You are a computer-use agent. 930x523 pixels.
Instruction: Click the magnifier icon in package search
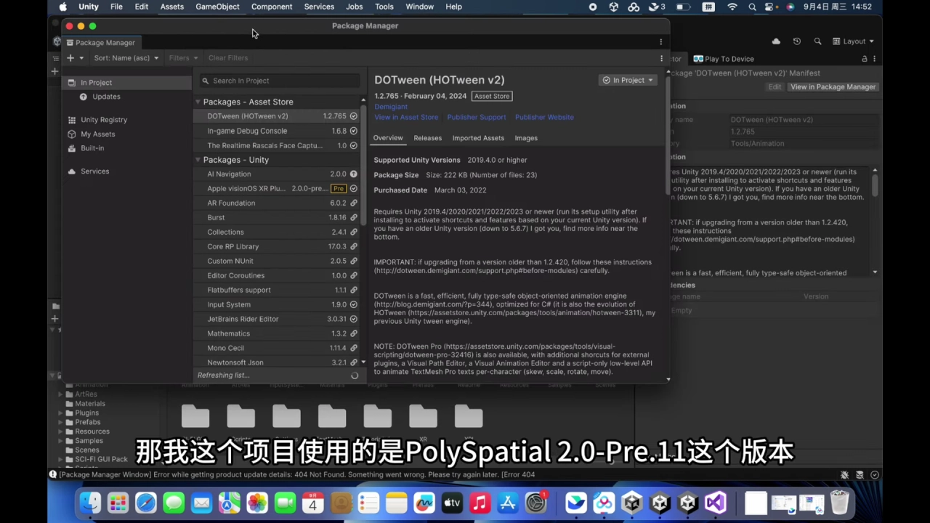(206, 81)
